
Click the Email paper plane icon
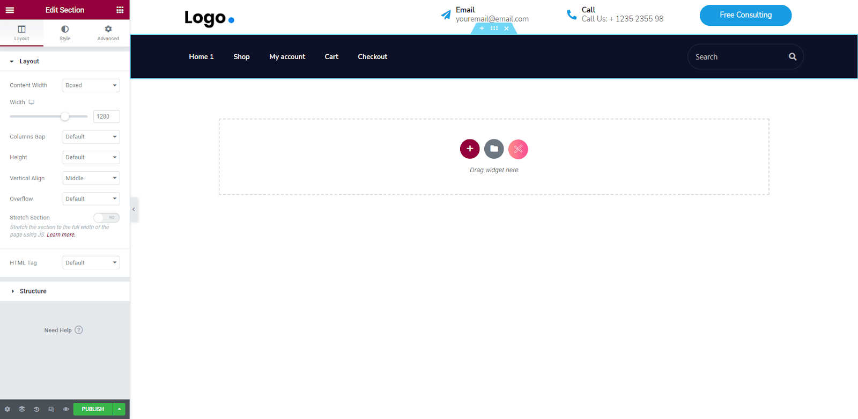[x=446, y=14]
